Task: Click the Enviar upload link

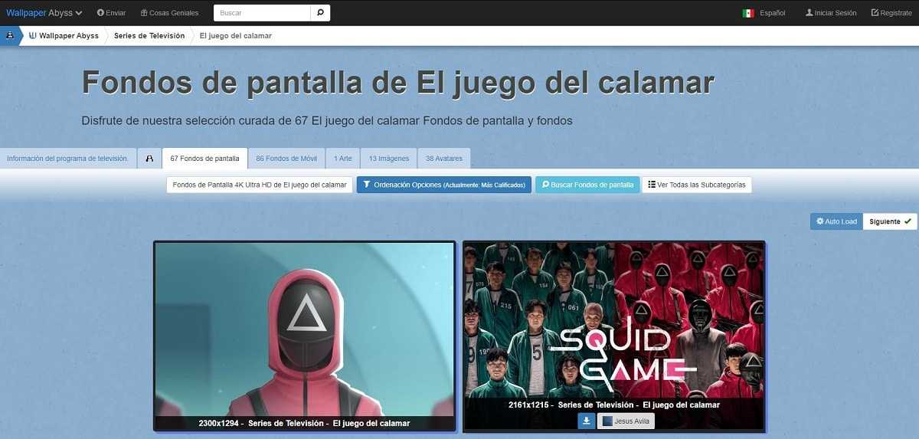Action: [x=111, y=12]
